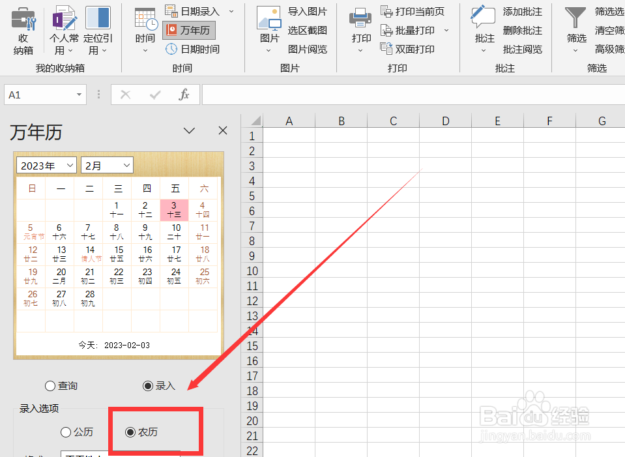
Task: Pick date 8 十八 in calendar
Action: tap(117, 231)
